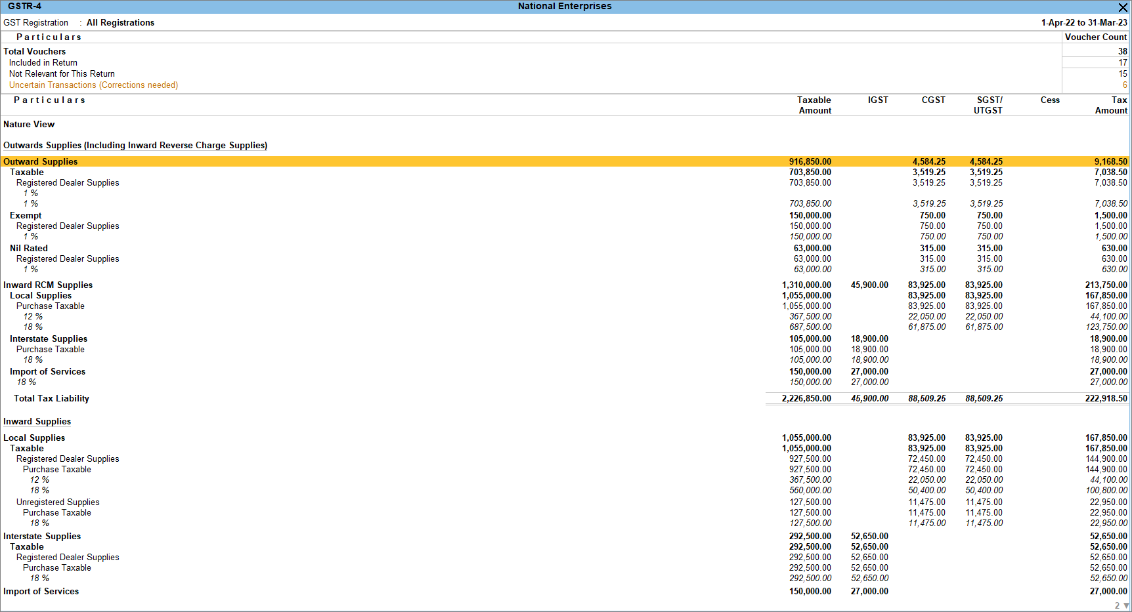Select Total Vouchers row
Image resolution: width=1132 pixels, height=612 pixels.
point(34,51)
